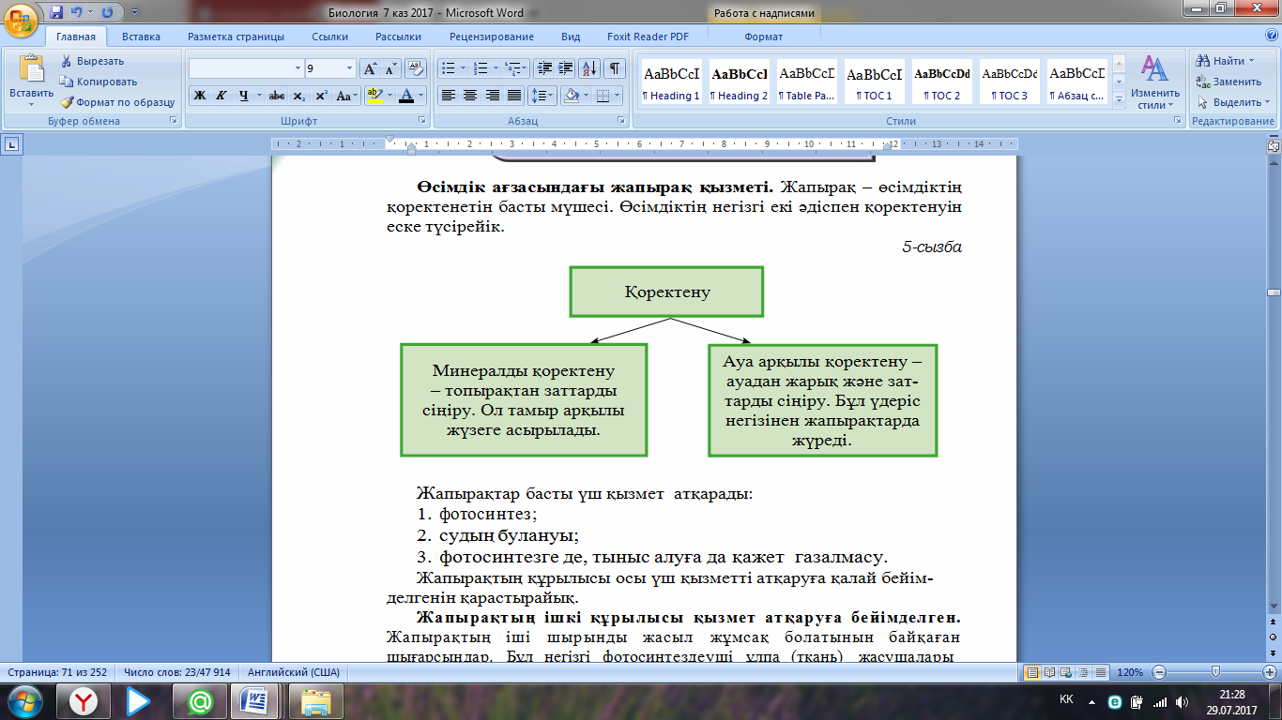Screen dimensions: 1282x720
Task: Open the font name combo box
Action: click(246, 68)
